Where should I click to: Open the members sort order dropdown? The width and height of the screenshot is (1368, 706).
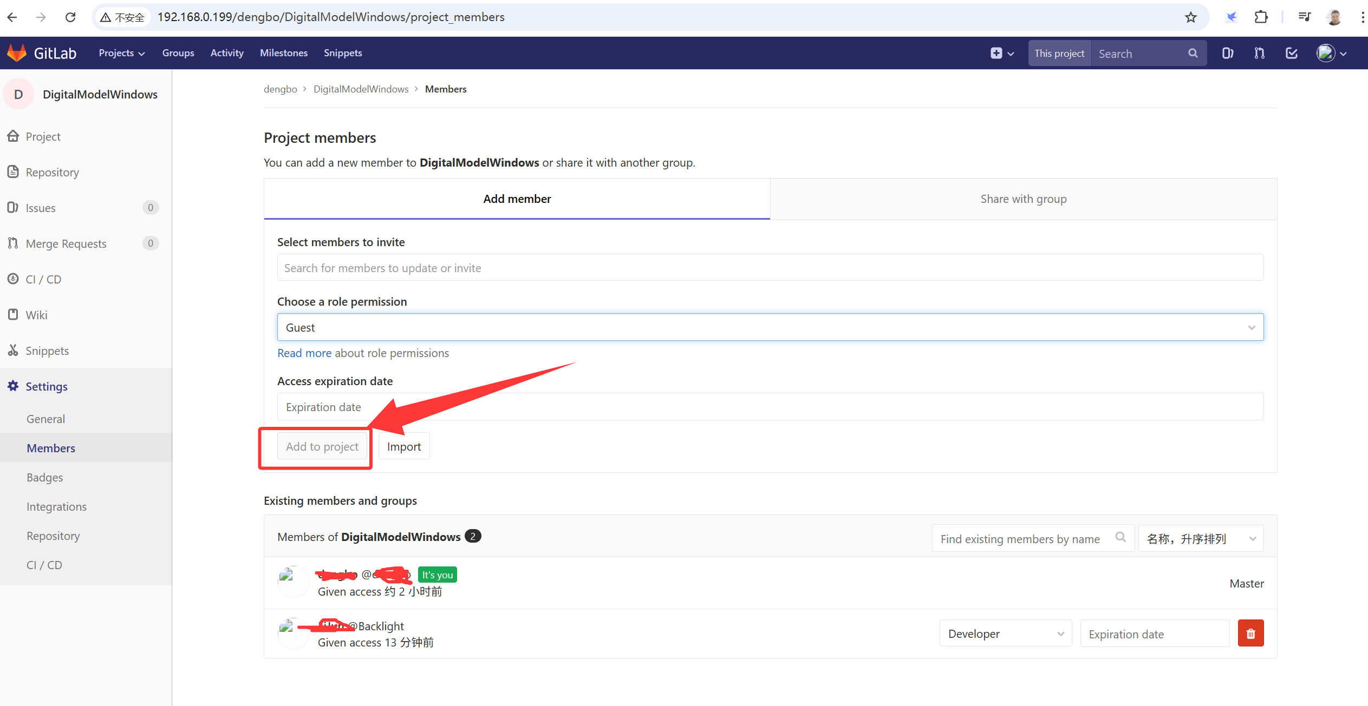[x=1201, y=539]
